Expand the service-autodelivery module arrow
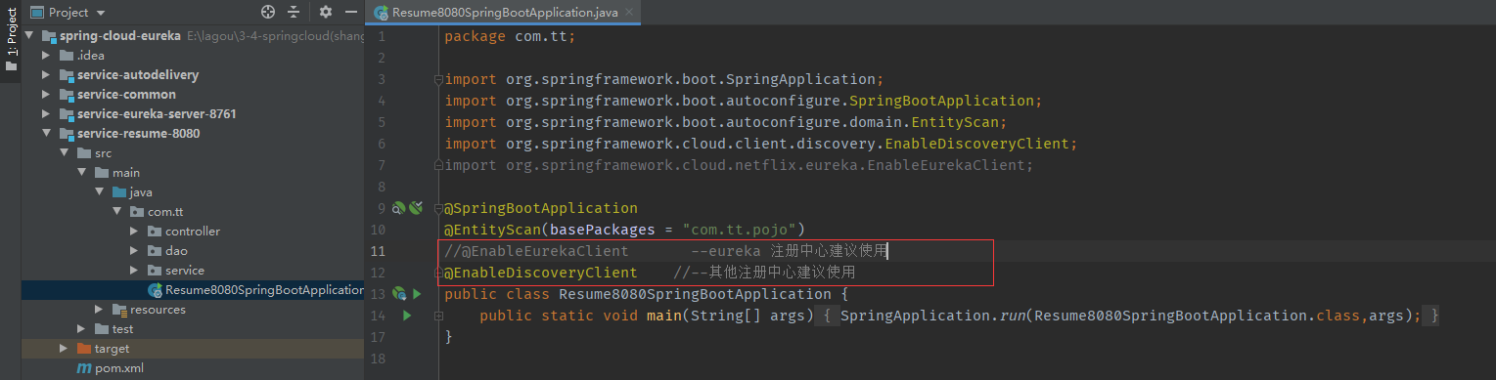Screen dimensions: 1496x380 (47, 75)
